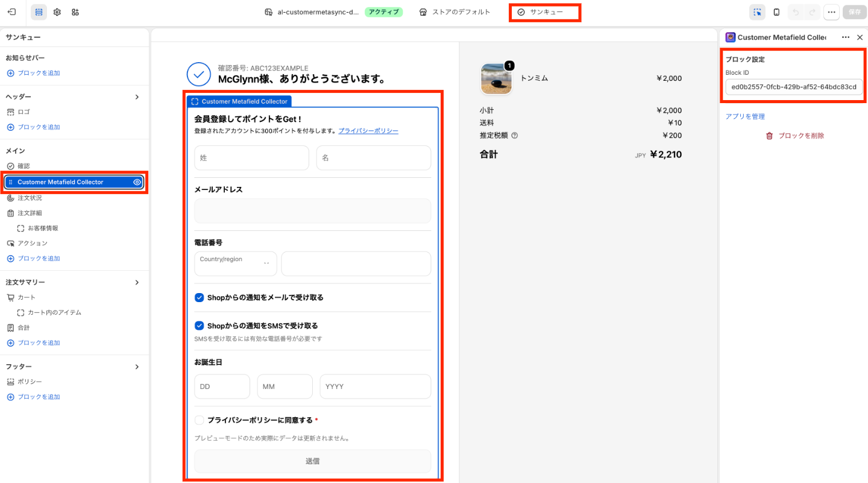Toggle Shopからの通知をメールで受け取る checkbox

(x=200, y=297)
